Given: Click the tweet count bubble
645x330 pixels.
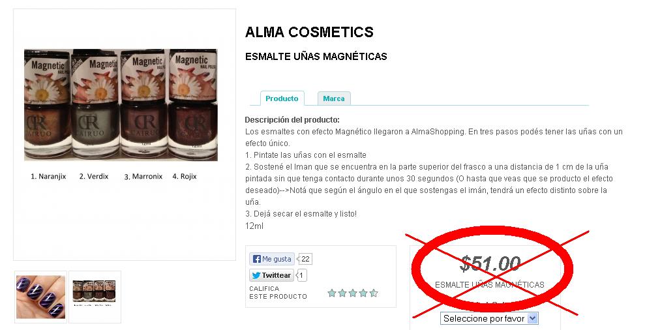Looking at the screenshot, I should point(301,275).
